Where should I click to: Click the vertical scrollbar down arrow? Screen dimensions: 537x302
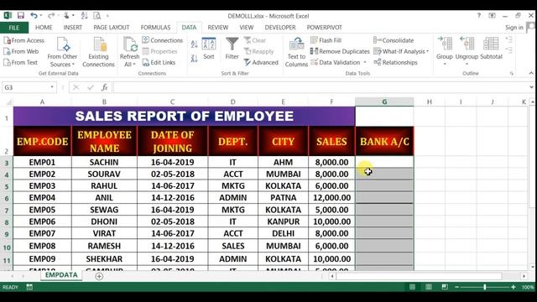tap(531, 267)
